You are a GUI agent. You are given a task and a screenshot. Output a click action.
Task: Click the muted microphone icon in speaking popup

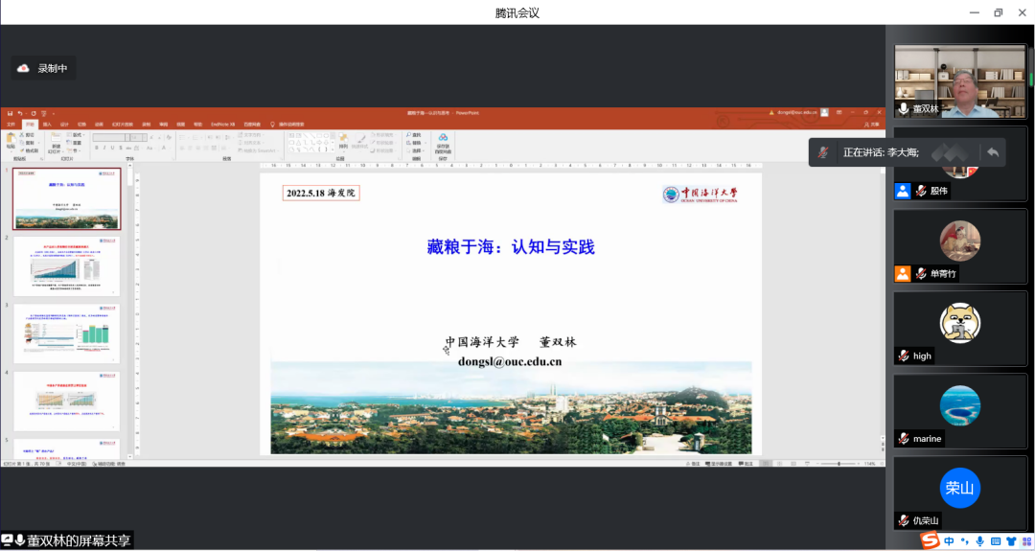823,152
